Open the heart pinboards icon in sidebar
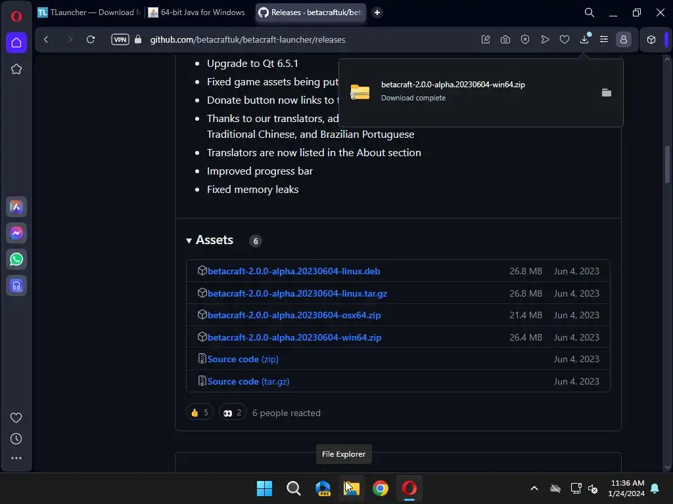Image resolution: width=673 pixels, height=504 pixels. pyautogui.click(x=16, y=417)
